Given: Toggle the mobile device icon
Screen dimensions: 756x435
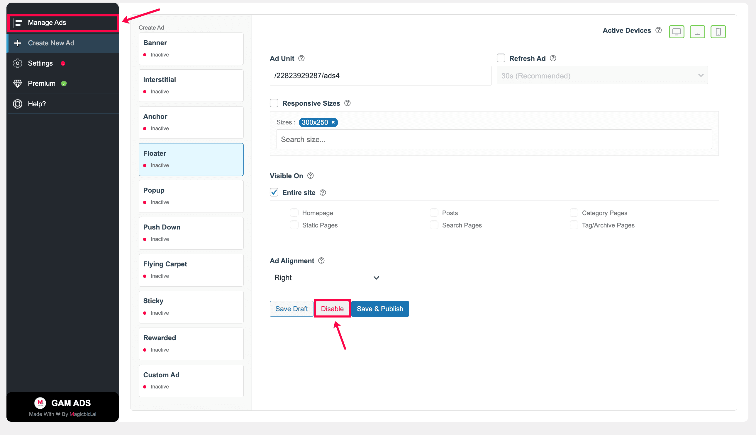Looking at the screenshot, I should (718, 32).
